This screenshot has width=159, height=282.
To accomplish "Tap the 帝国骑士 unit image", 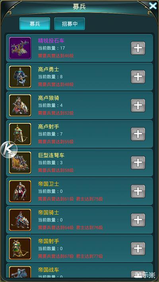I will point(20,220).
